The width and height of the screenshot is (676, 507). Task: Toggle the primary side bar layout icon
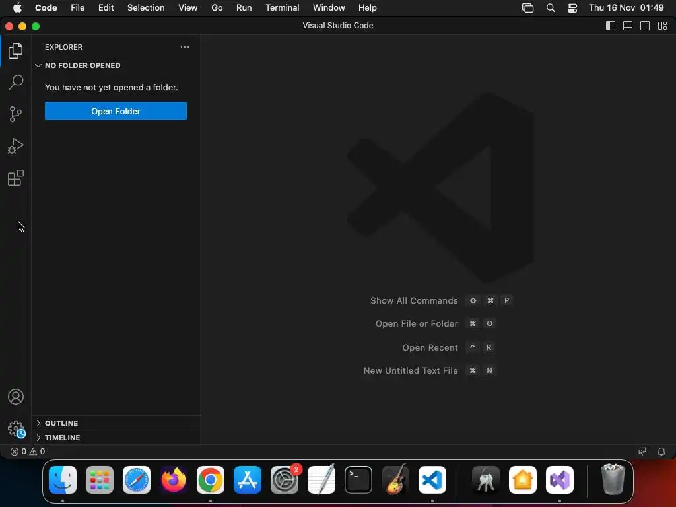(611, 26)
